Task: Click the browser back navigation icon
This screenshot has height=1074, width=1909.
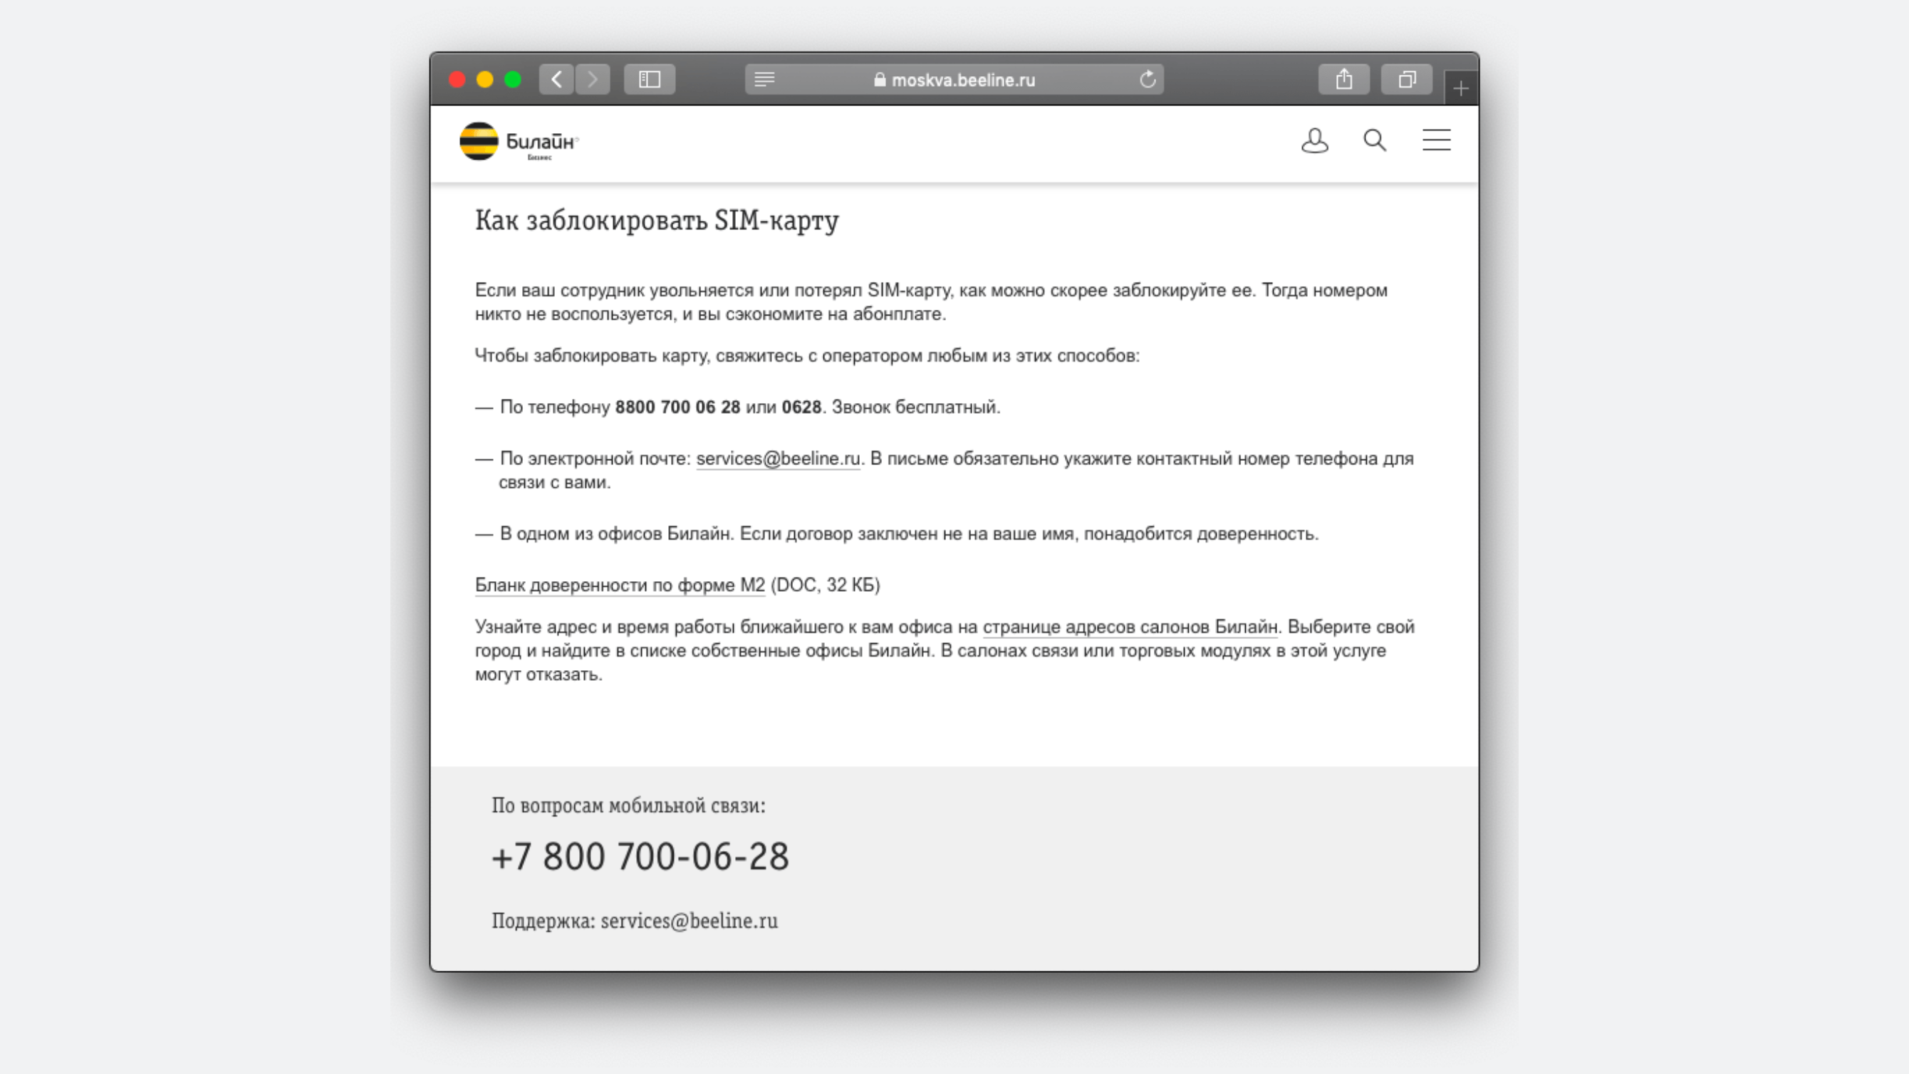Action: point(557,78)
